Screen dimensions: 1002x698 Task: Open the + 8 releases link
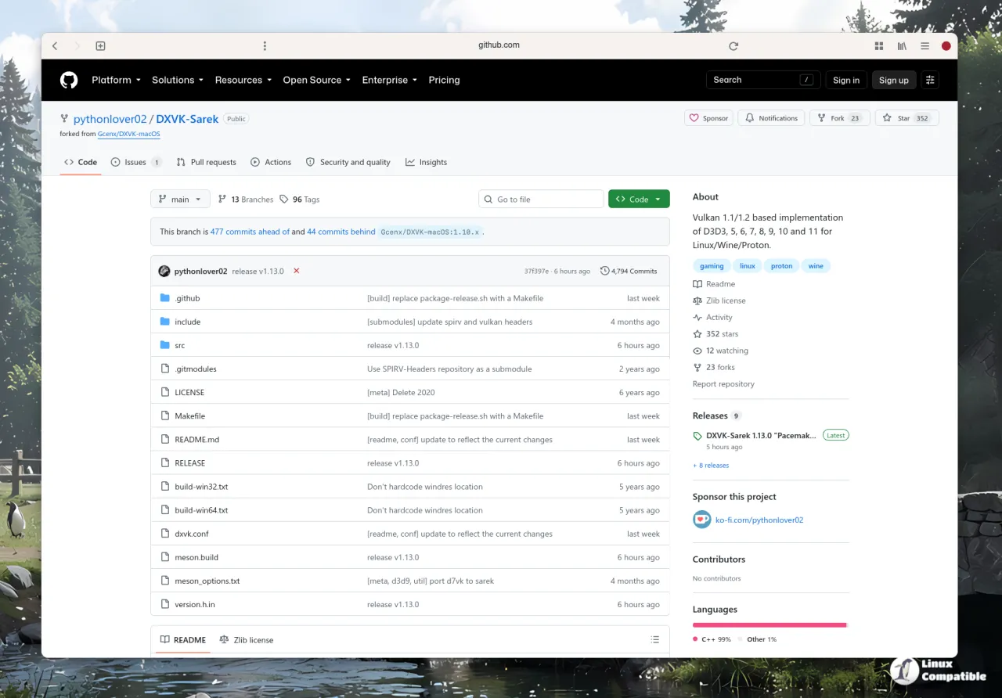coord(711,466)
